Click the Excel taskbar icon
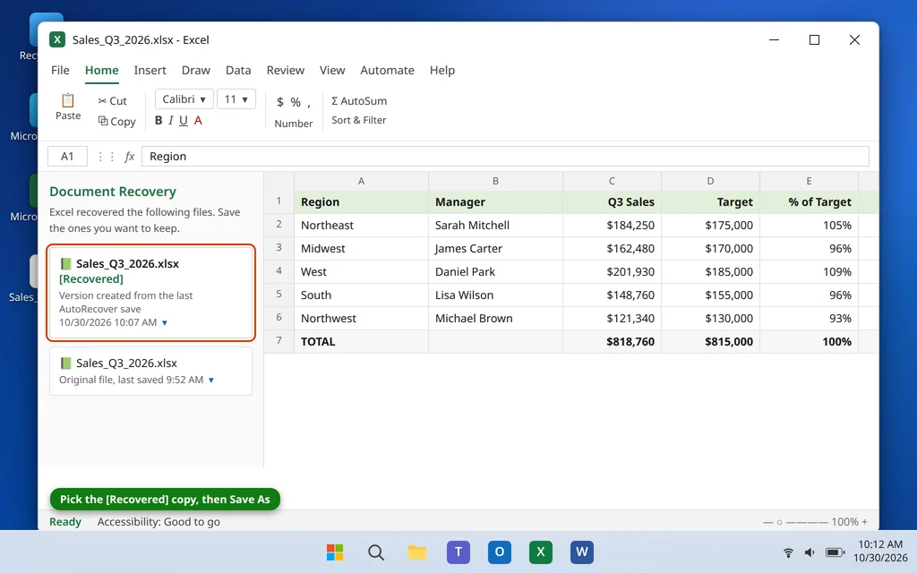 [540, 552]
